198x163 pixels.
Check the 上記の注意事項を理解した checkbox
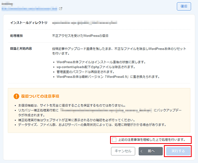click(114, 140)
